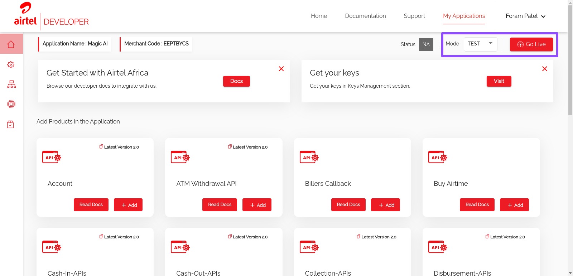573x276 pixels.
Task: Add the Account product
Action: coord(128,205)
